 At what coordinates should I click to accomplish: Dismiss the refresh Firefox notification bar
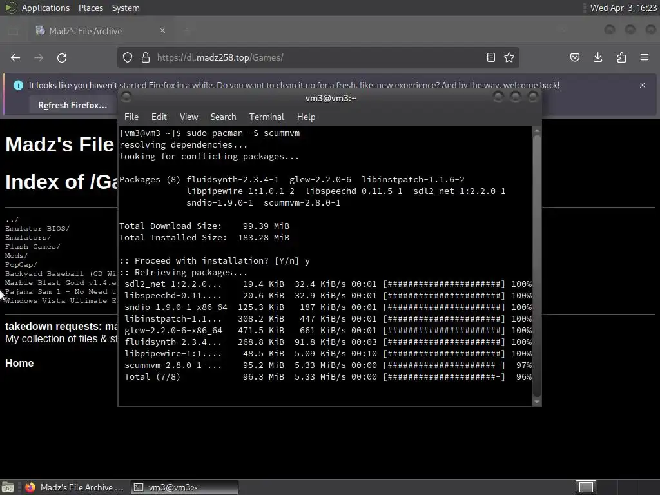point(643,85)
